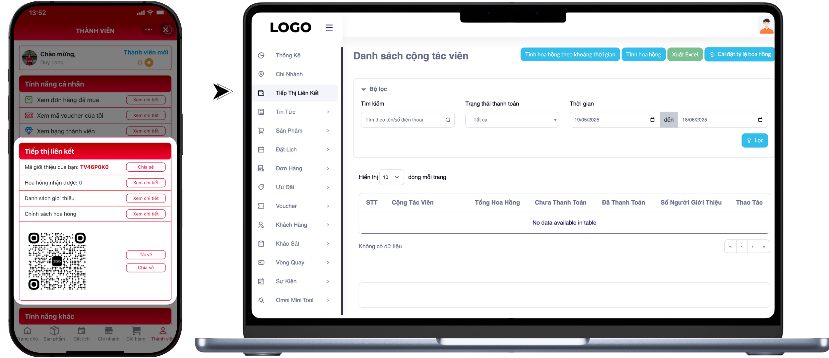Expand the Voucher sidebar submenu chevron
Screen dimensions: 829x358
point(328,206)
